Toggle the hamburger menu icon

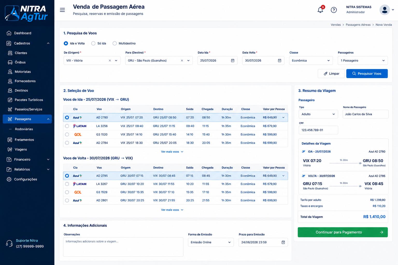point(62,10)
